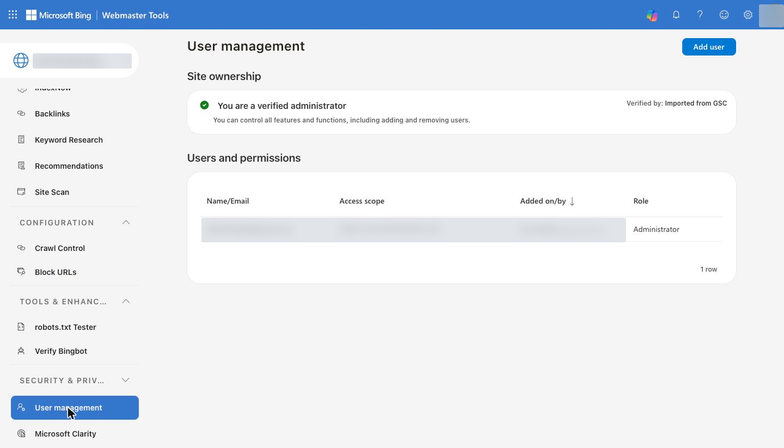Viewport: 784px width, 448px height.
Task: Click the Access scope column header
Action: pyautogui.click(x=362, y=201)
